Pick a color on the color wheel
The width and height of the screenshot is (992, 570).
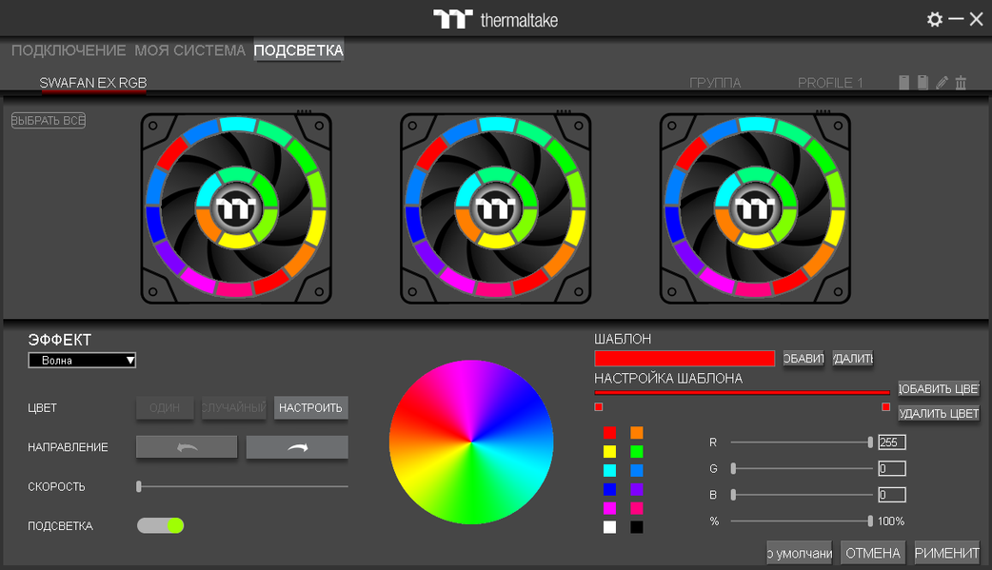click(x=471, y=442)
